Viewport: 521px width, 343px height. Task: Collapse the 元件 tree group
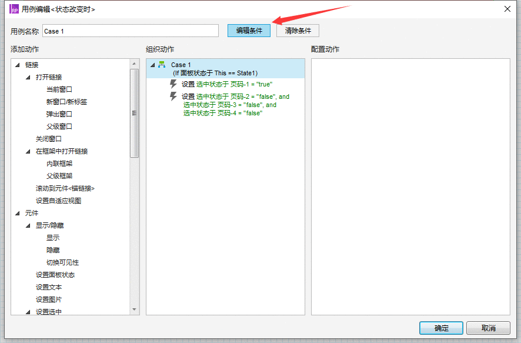(x=18, y=213)
